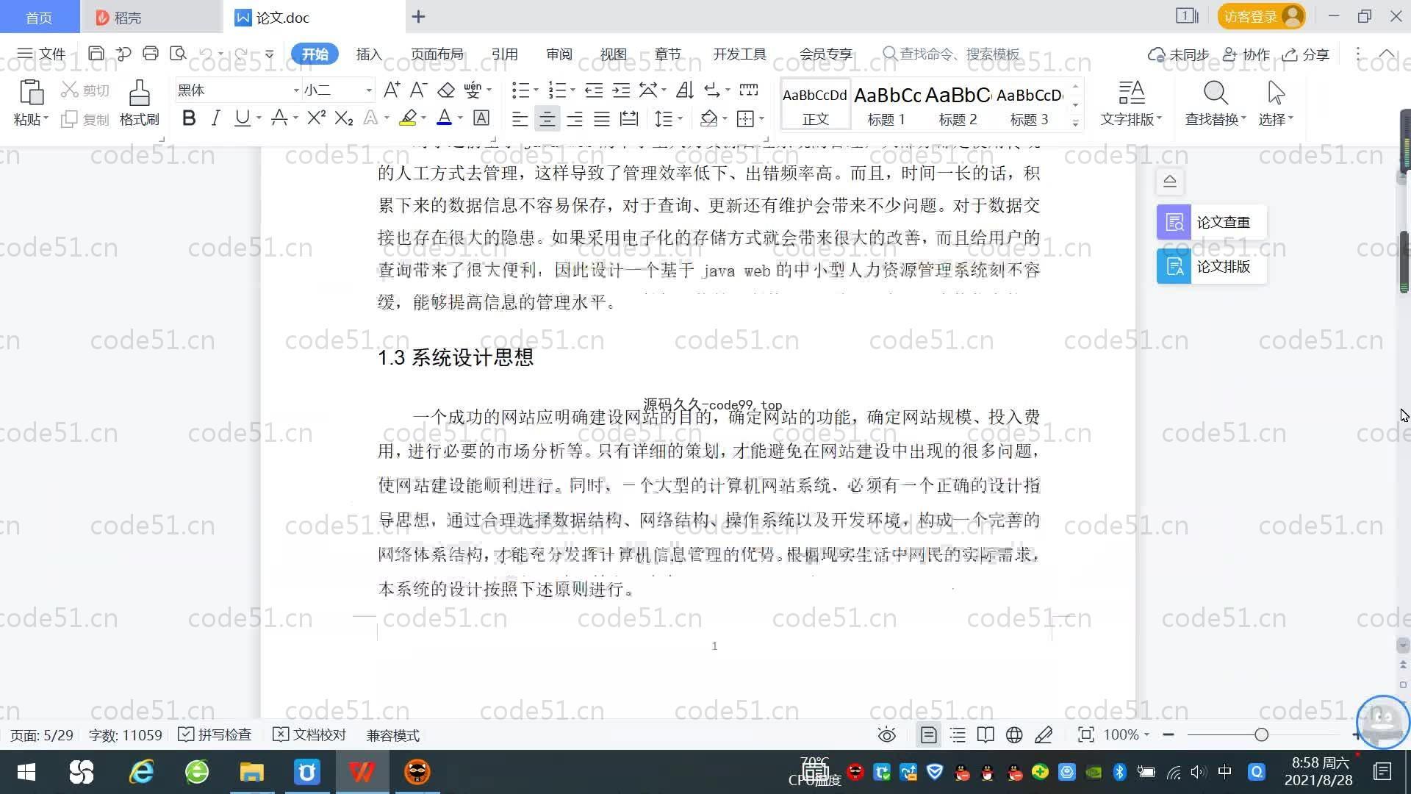Open font color dropdown arrow
Image resolution: width=1411 pixels, height=794 pixels.
coord(460,118)
